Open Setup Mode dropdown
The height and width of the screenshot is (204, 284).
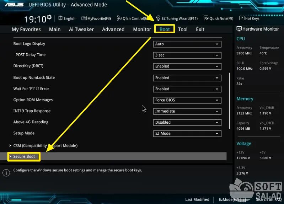point(187,134)
